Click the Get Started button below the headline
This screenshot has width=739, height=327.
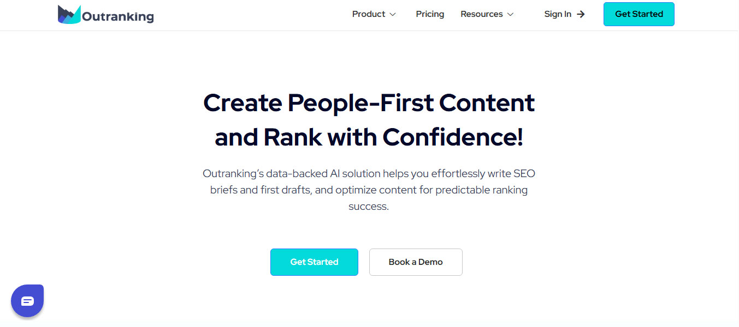pyautogui.click(x=314, y=262)
